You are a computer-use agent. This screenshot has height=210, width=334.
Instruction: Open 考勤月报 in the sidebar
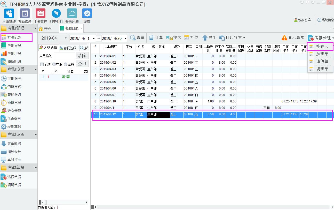(x=14, y=54)
